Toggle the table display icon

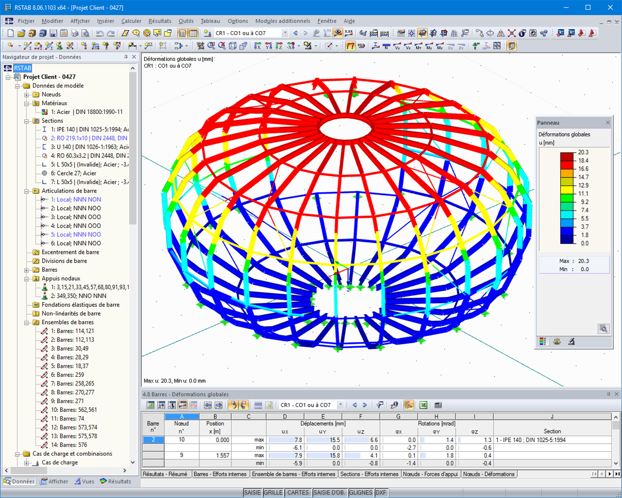pyautogui.click(x=193, y=33)
